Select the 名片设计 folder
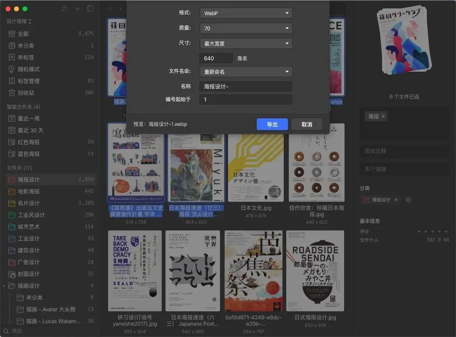 [x=51, y=203]
